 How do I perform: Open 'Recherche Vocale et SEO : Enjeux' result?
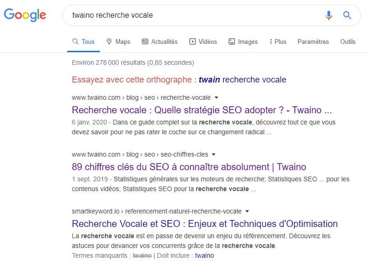tap(205, 224)
